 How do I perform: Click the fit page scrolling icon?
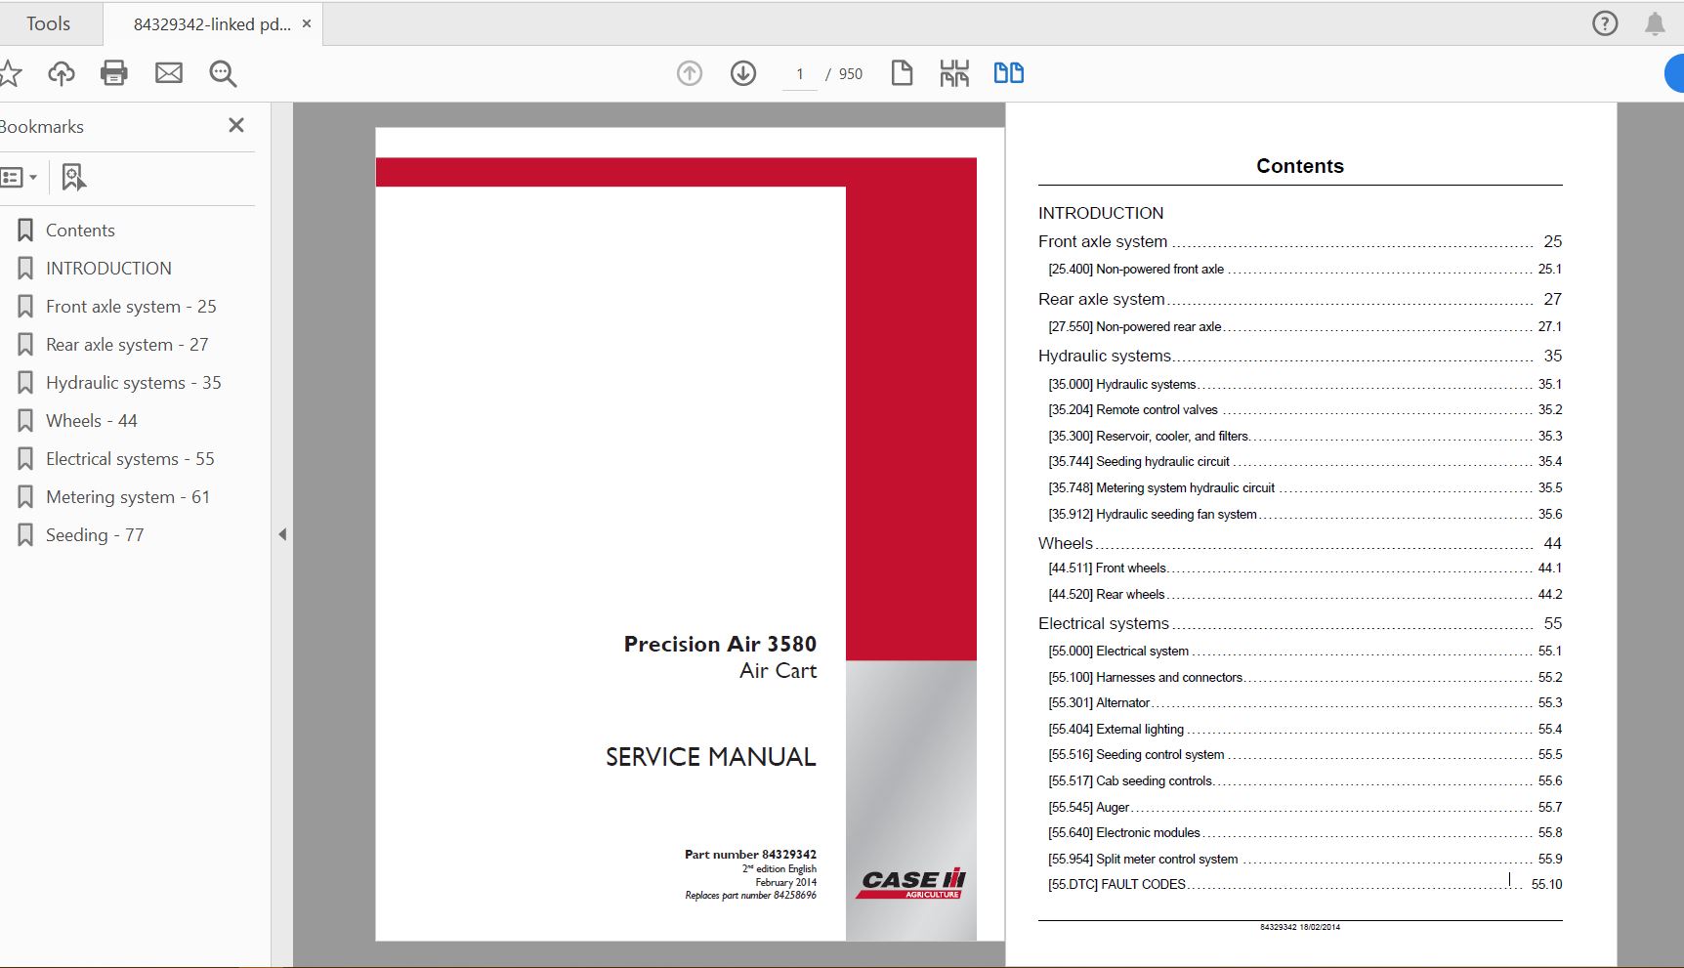click(x=954, y=73)
